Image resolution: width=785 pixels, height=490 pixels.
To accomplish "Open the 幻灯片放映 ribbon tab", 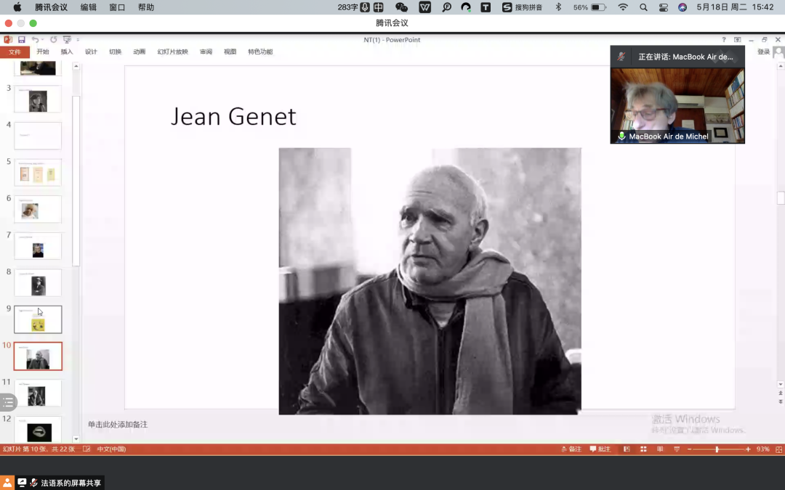I will point(172,52).
